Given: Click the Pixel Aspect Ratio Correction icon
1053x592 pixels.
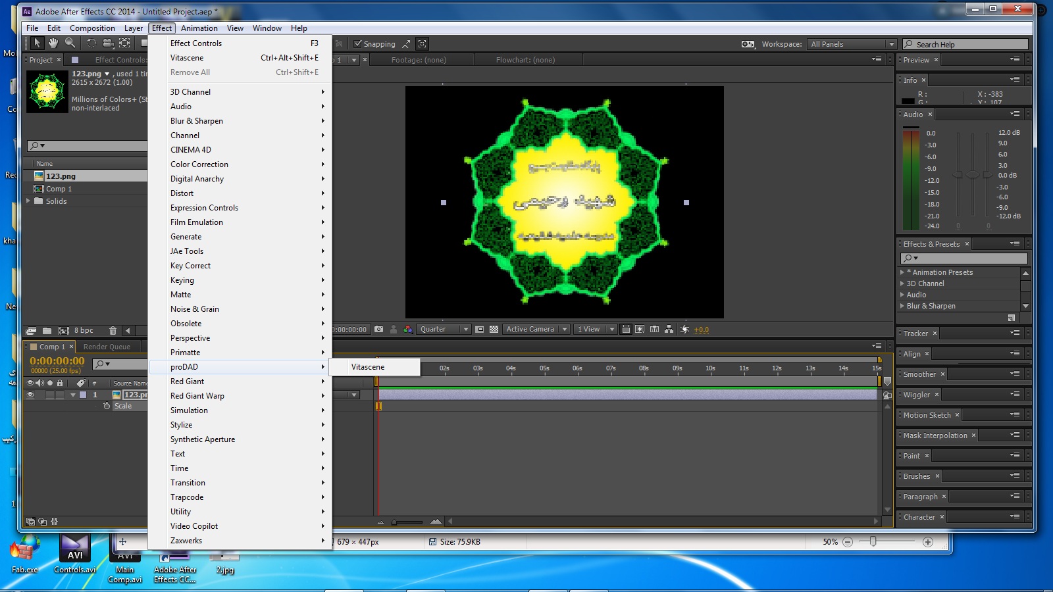Looking at the screenshot, I should (625, 329).
